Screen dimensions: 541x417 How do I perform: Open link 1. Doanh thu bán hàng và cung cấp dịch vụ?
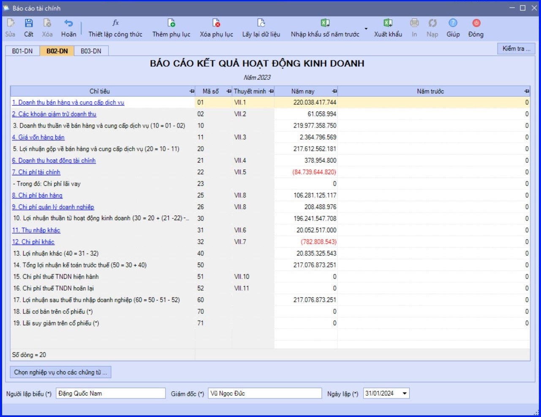[x=68, y=102]
